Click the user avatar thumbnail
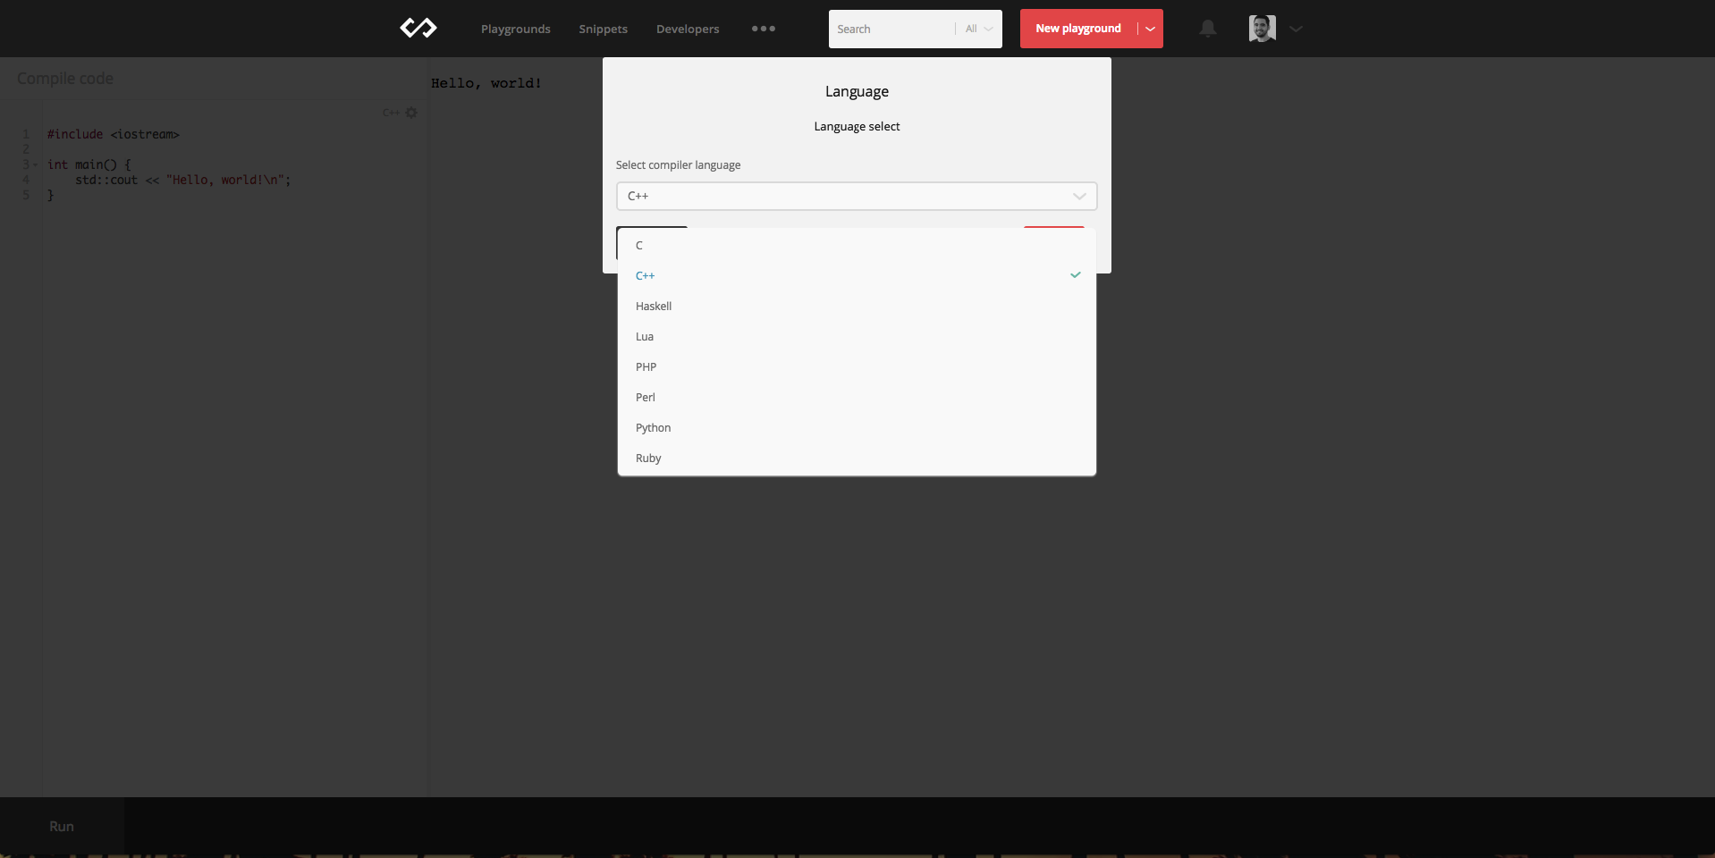Viewport: 1715px width, 858px height. pyautogui.click(x=1262, y=29)
